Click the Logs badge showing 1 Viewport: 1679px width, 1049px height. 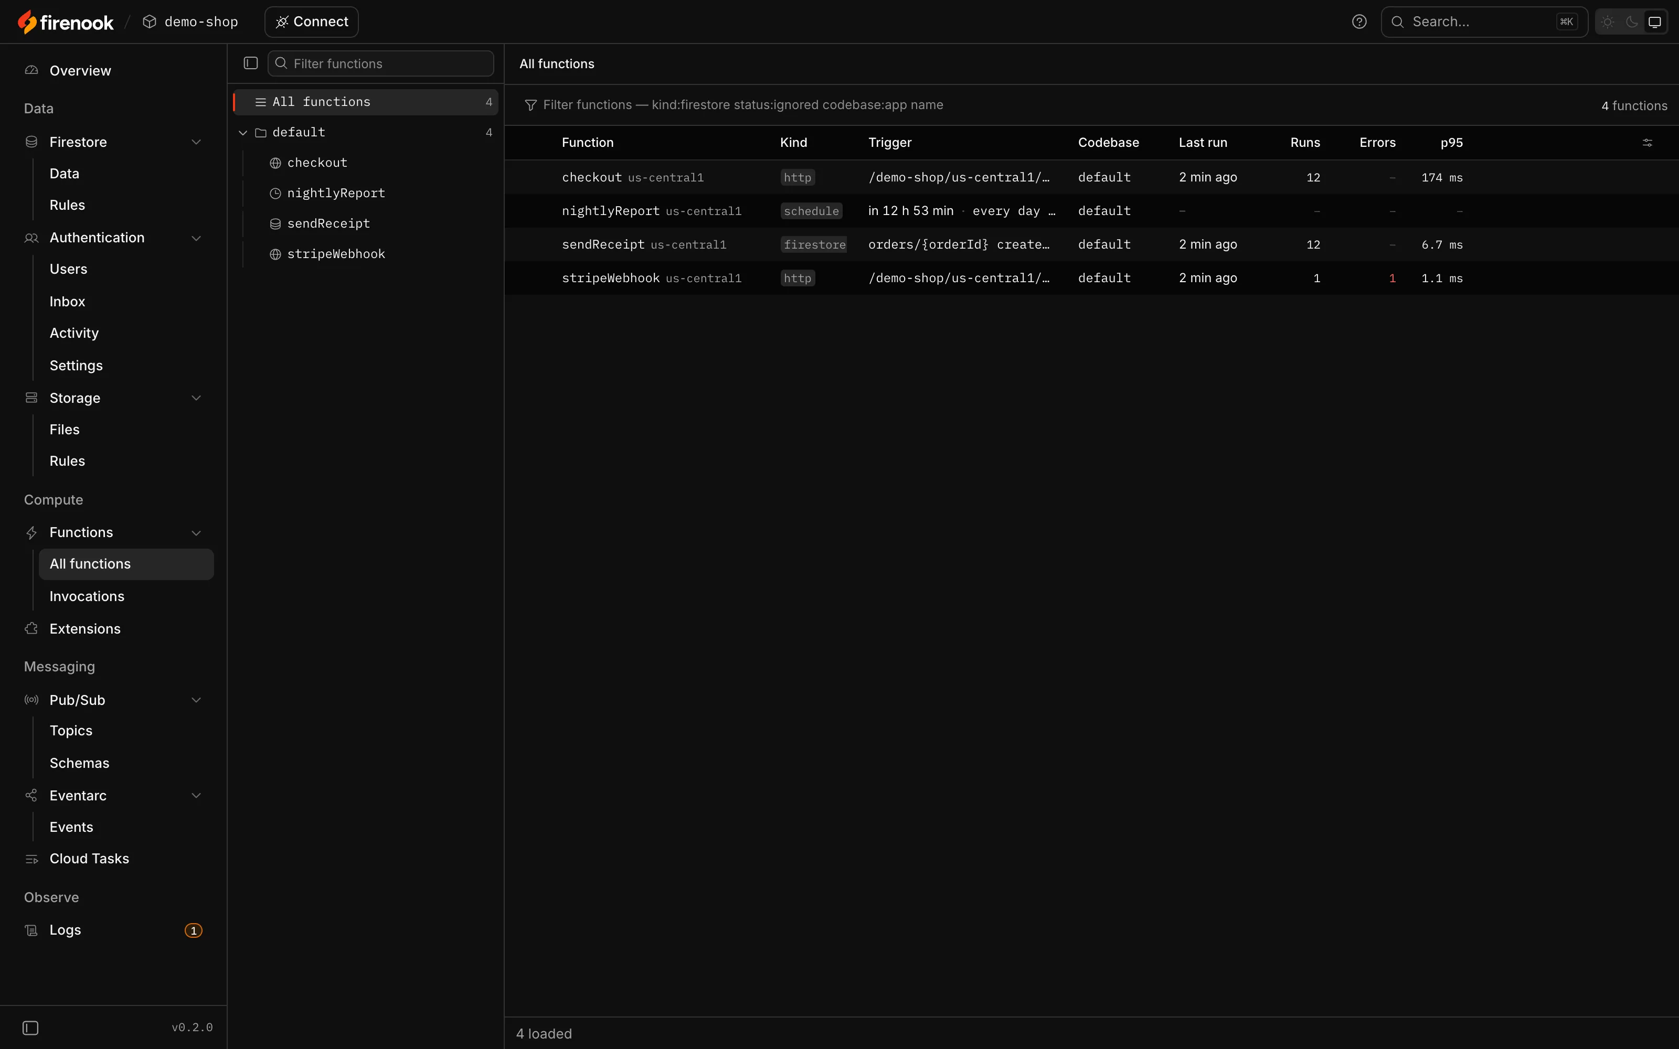[x=194, y=930]
